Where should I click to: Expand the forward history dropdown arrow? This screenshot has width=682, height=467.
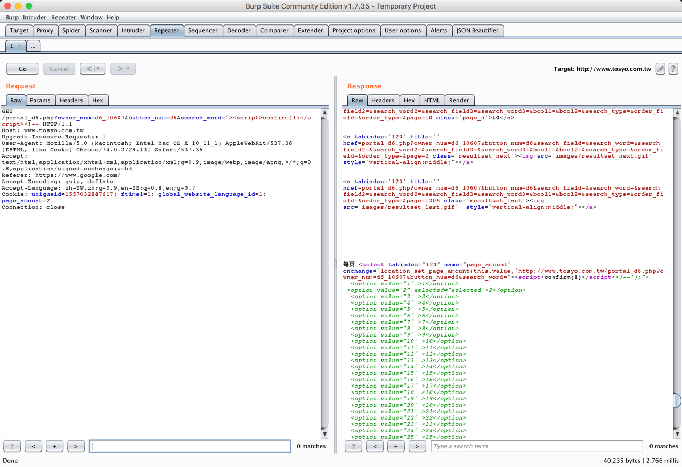pos(129,69)
